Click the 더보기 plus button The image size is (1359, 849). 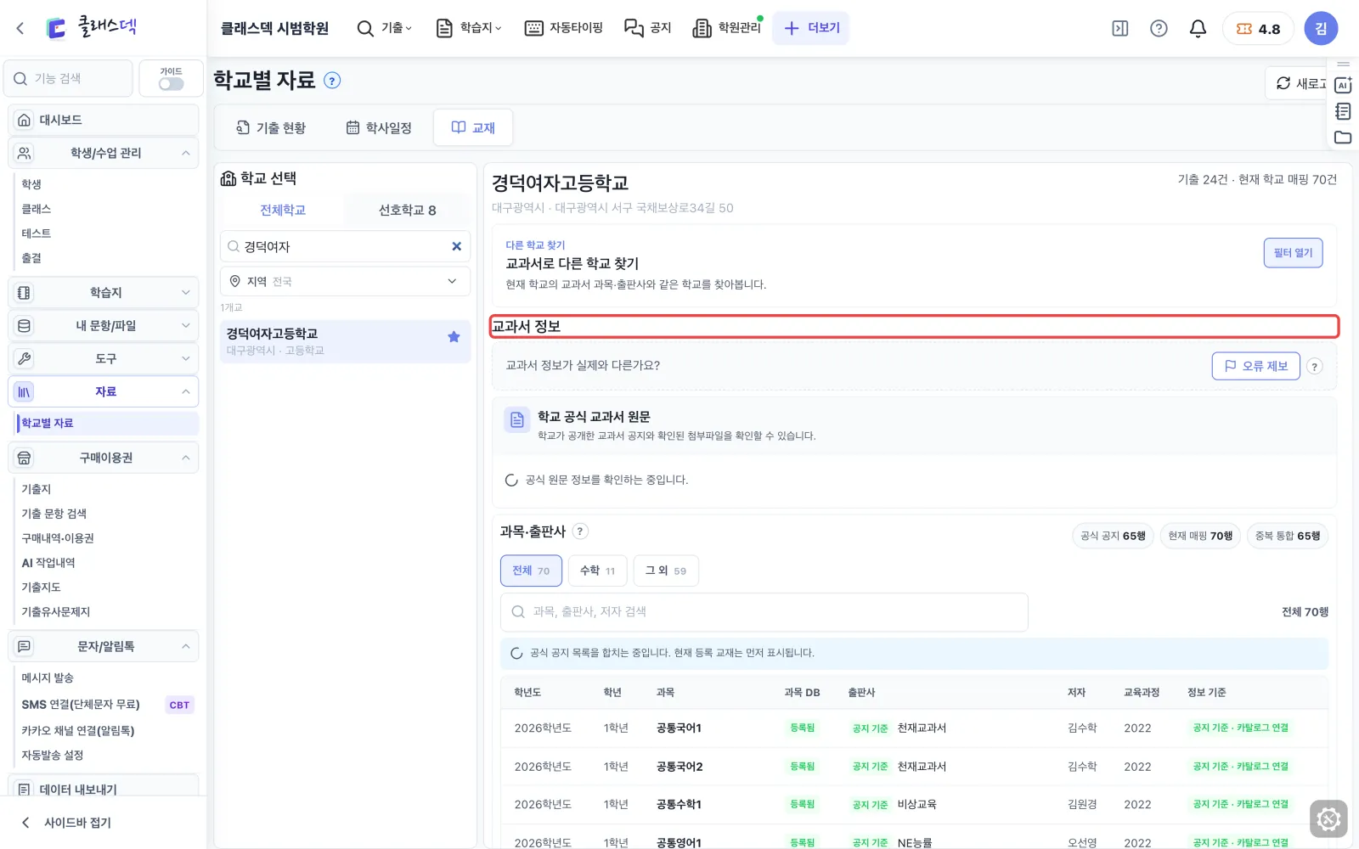[x=811, y=28]
